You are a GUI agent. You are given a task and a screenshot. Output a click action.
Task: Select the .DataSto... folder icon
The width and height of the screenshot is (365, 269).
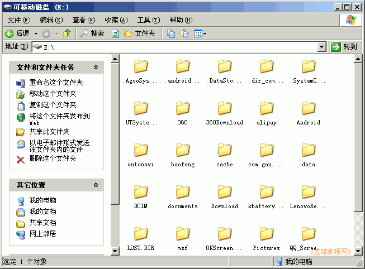click(224, 66)
